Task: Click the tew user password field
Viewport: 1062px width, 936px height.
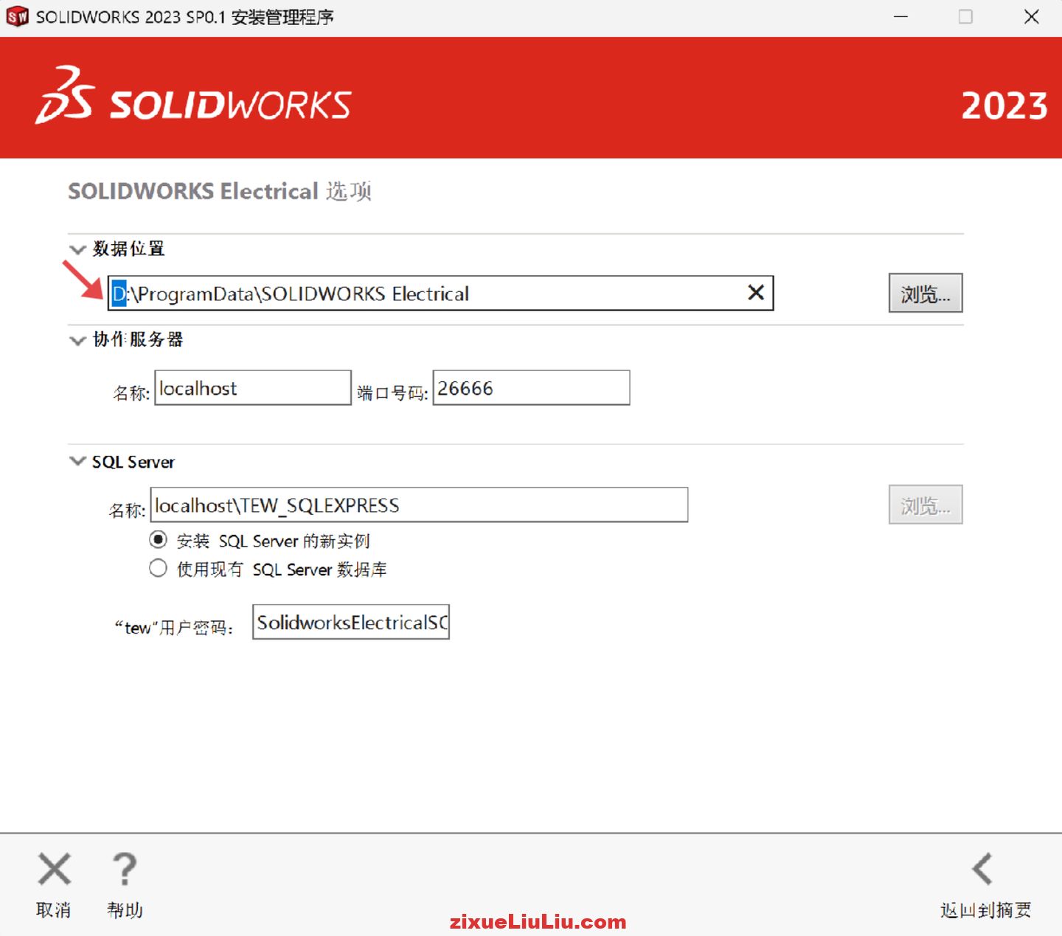Action: coord(350,622)
